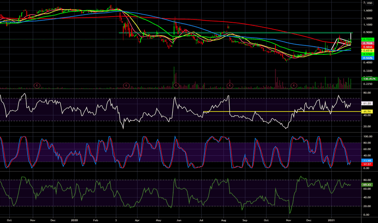Click the 0.2250 price axis label
This screenshot has height=223, width=378.
point(367,84)
